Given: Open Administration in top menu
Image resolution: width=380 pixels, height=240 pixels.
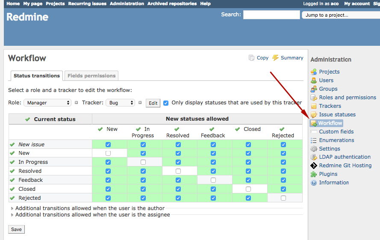Looking at the screenshot, I should (127, 4).
